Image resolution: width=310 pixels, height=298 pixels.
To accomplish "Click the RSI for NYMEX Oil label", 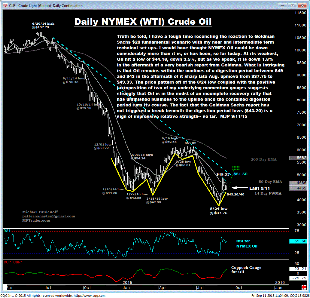I will [x=247, y=244].
